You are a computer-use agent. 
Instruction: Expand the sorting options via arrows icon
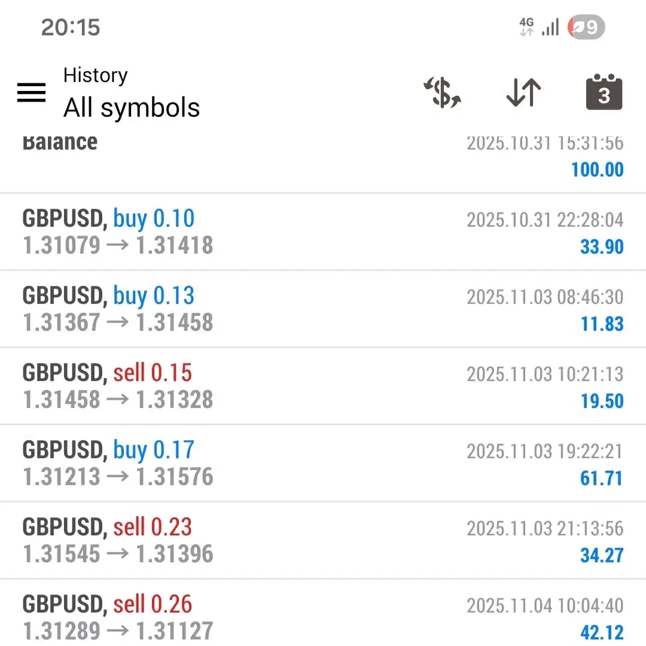(x=523, y=93)
